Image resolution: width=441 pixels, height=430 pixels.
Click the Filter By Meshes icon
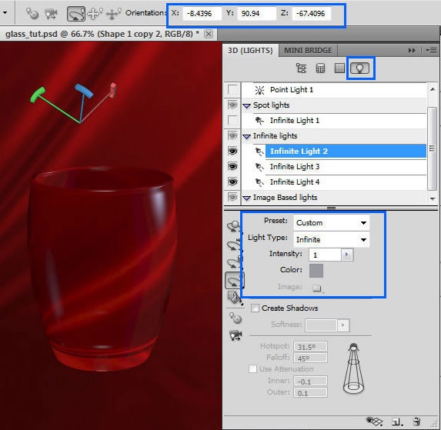(x=320, y=68)
